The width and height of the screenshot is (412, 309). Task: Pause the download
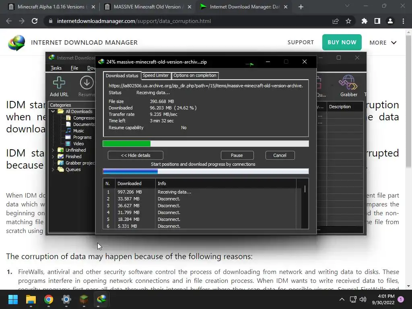pyautogui.click(x=237, y=155)
